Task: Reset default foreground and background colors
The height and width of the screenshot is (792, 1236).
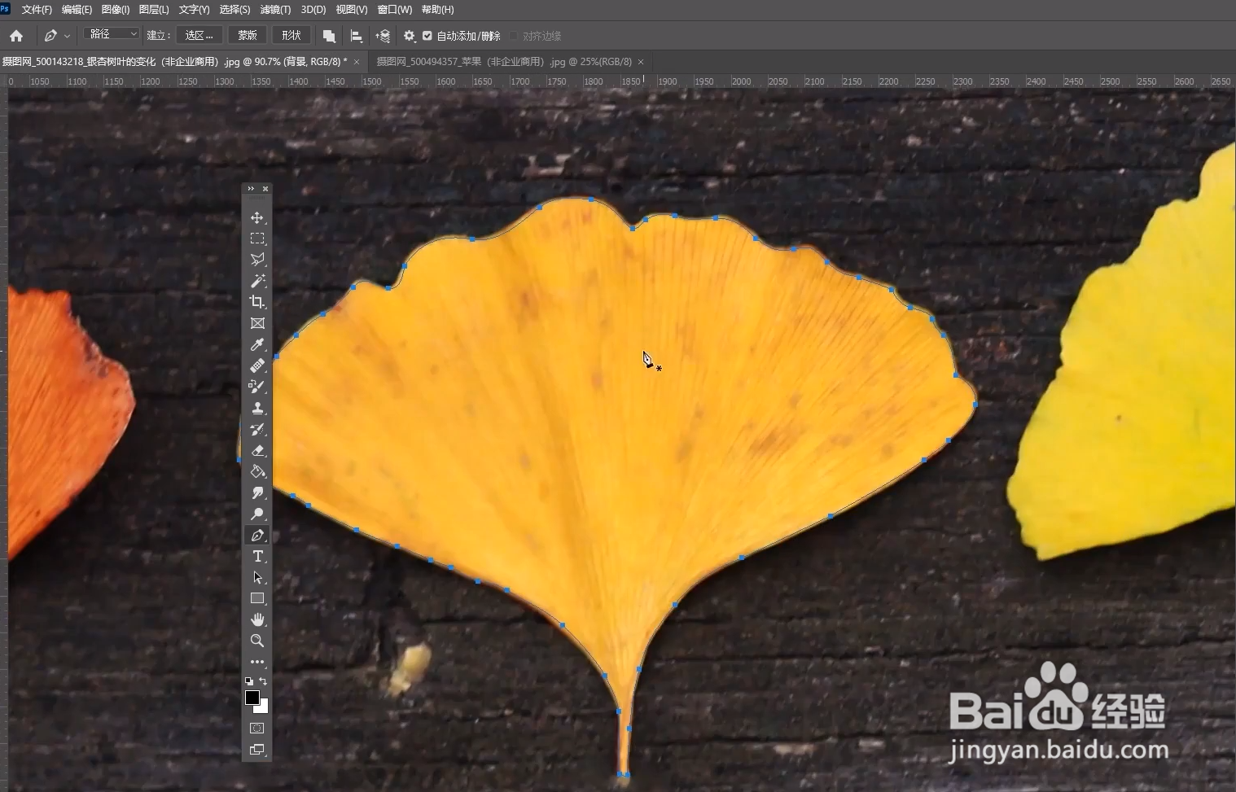Action: (249, 681)
